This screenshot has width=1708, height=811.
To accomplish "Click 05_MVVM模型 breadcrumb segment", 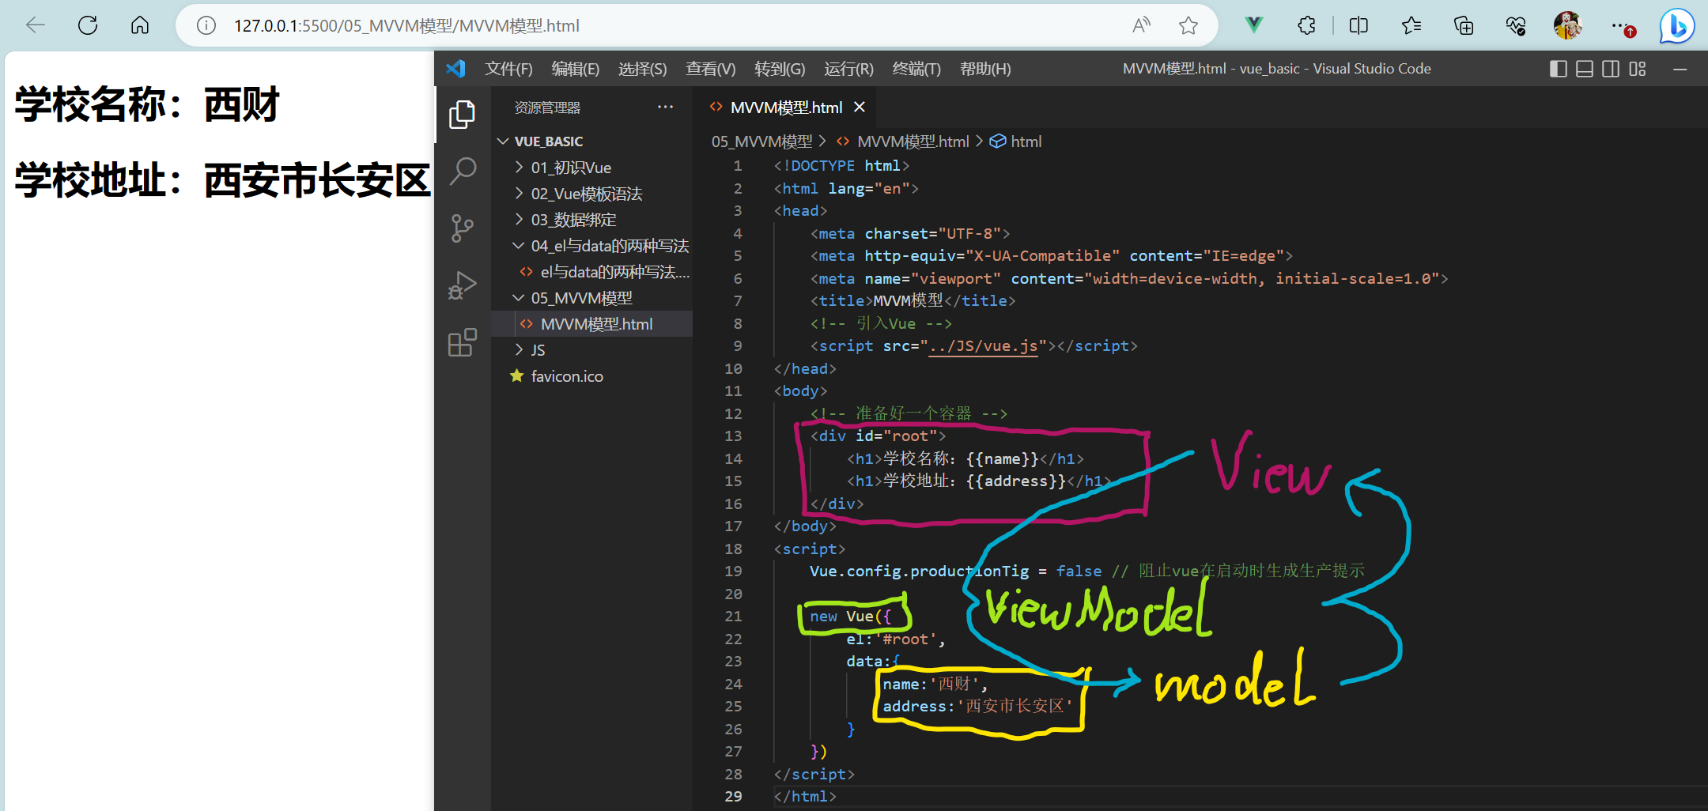I will click(761, 141).
